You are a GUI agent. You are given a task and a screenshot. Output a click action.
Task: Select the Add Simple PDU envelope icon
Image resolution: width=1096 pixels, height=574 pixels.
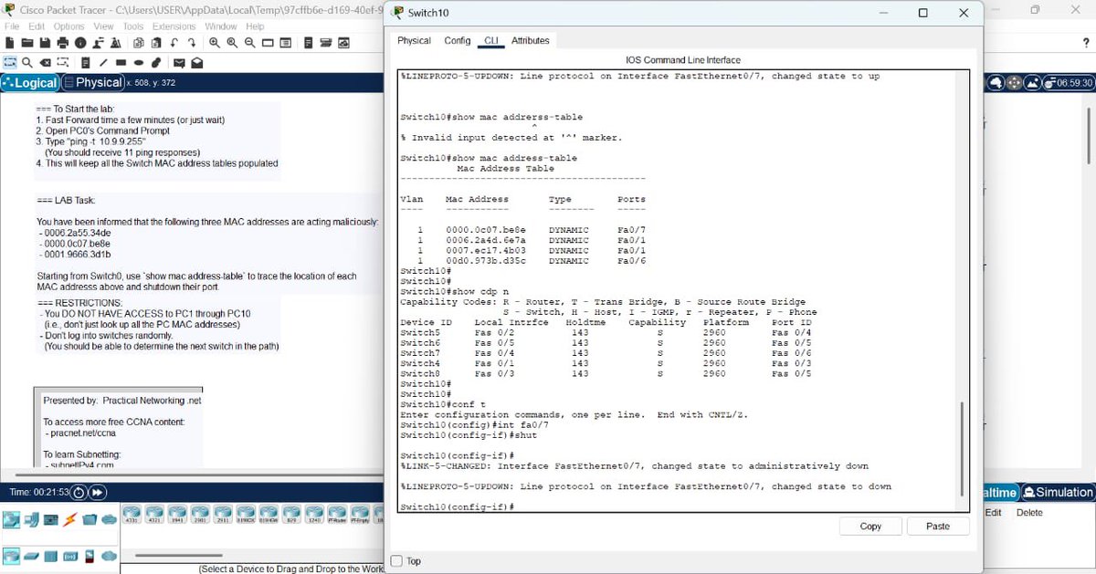coord(180,63)
